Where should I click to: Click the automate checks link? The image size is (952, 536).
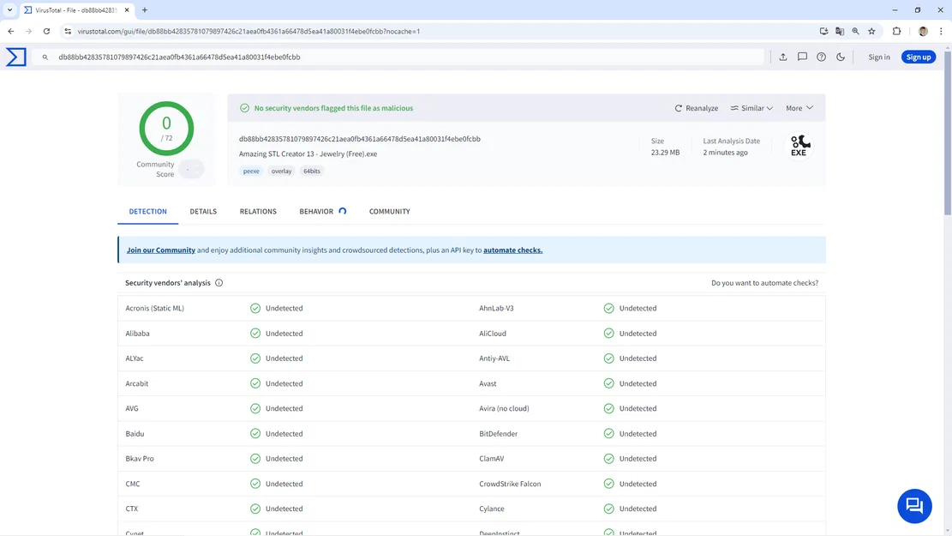point(512,250)
